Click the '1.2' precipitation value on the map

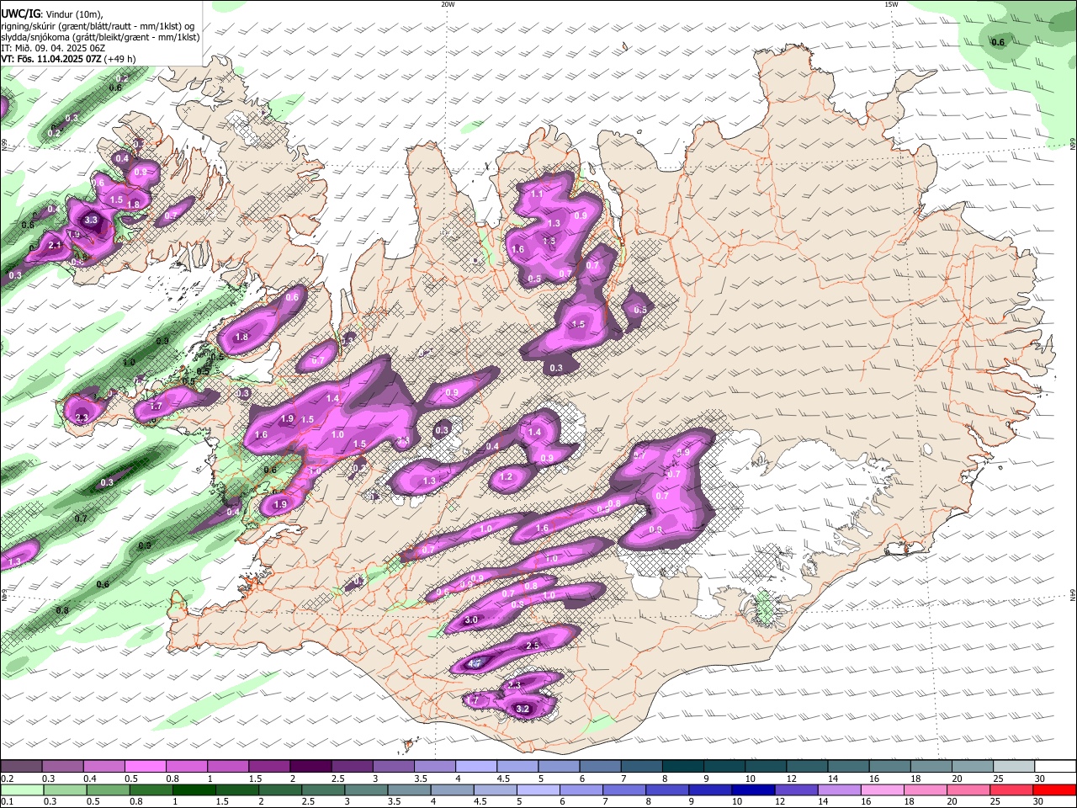506,476
